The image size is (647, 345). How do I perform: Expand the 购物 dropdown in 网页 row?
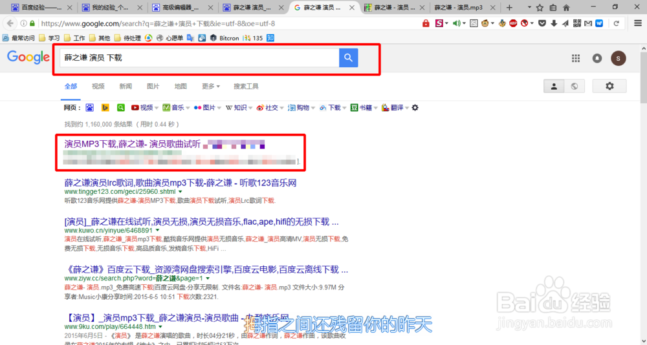pos(313,108)
